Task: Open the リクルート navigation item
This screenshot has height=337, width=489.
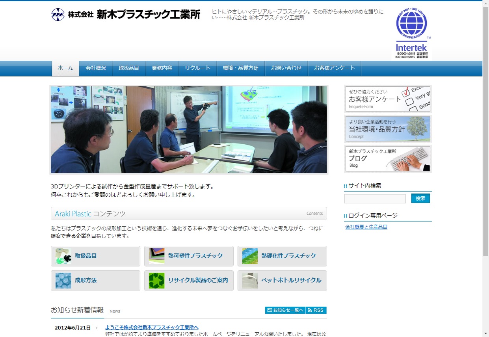Action: (197, 68)
